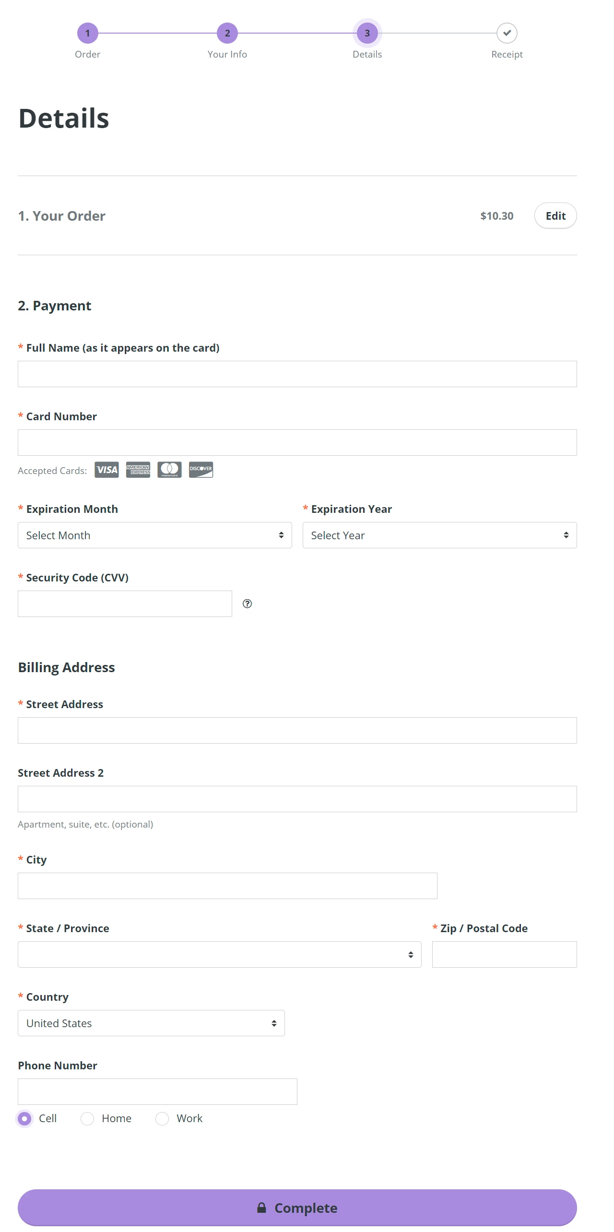Click the Visa accepted card icon

106,470
